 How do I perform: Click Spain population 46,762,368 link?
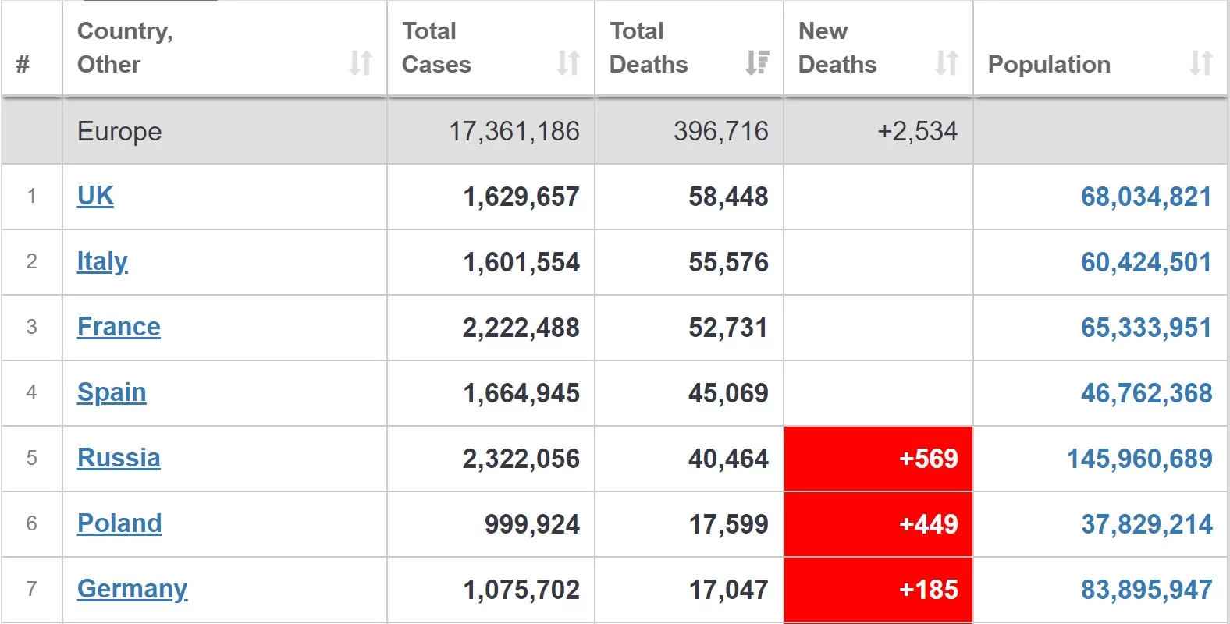1146,393
